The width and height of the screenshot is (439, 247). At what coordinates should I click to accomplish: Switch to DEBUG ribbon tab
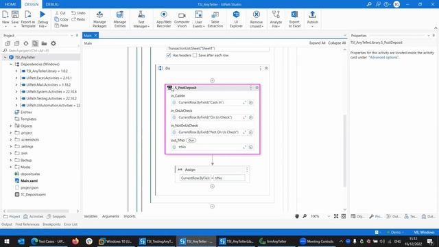click(x=52, y=4)
